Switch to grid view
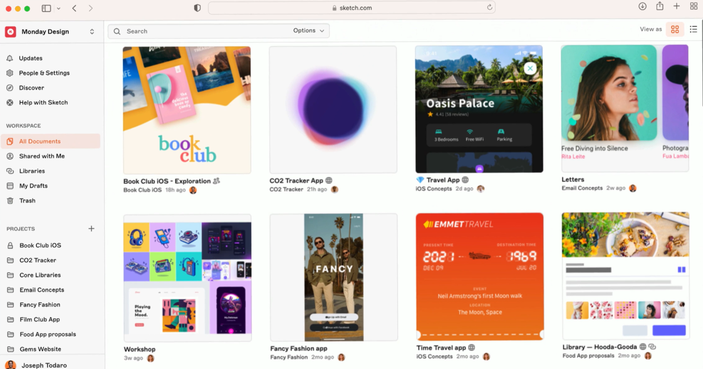 675,29
